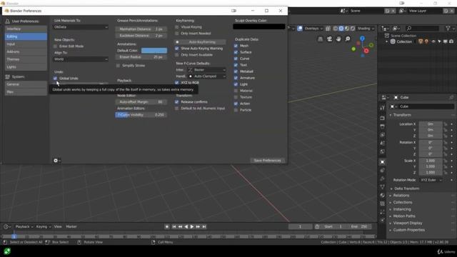
Task: Click the zoom magnifier gizmo in viewport
Action: [x=348, y=39]
